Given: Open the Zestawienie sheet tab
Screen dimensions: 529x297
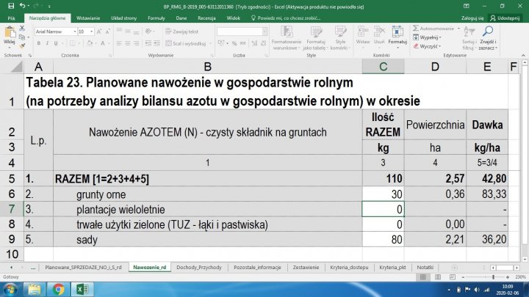Looking at the screenshot, I should click(x=306, y=268).
